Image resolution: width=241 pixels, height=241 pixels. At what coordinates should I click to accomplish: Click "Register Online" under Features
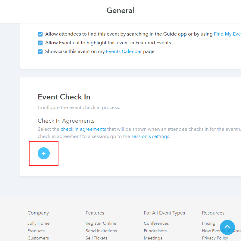tap(101, 223)
